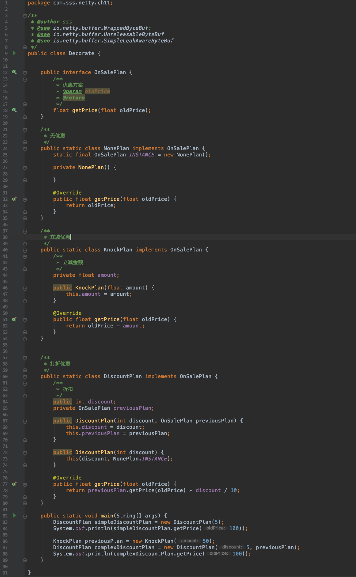Click the @return Javadoc tag
Screen dimensions: 356x577
(73, 98)
